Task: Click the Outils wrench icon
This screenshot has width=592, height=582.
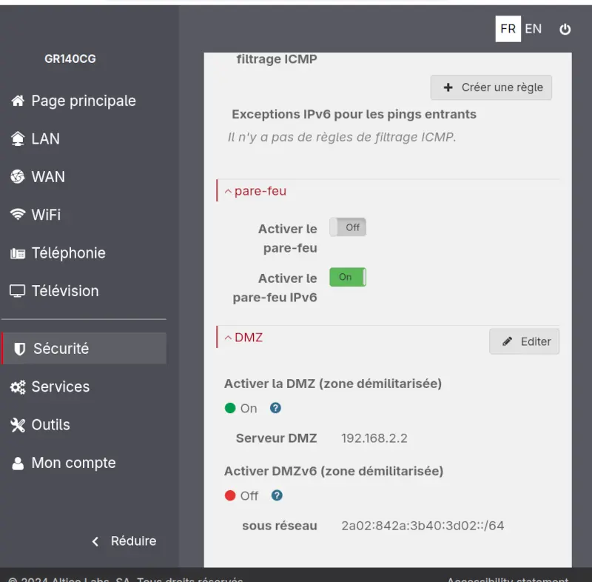Action: (18, 425)
